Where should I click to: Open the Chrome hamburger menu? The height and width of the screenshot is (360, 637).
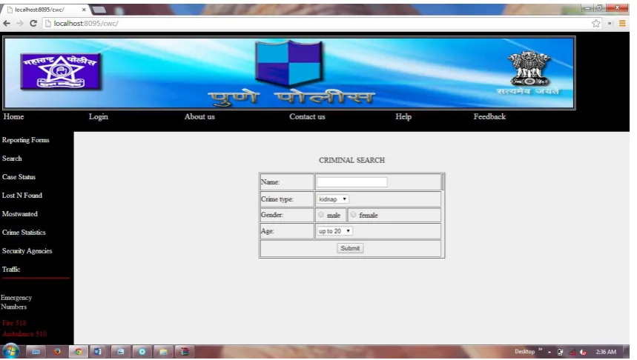coord(622,24)
